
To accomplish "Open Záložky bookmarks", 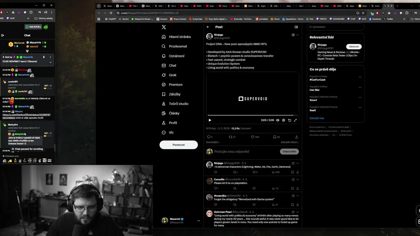I will tap(171, 94).
